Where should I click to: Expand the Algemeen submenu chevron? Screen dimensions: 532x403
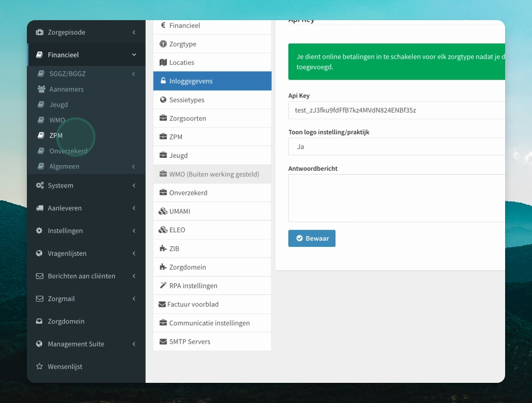point(133,167)
